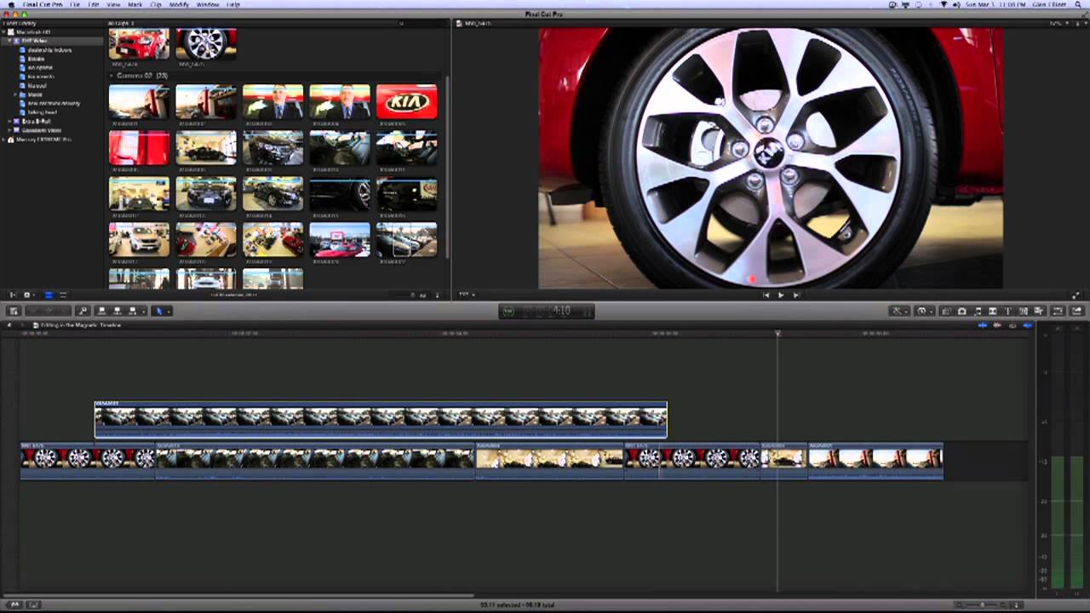Open the Photos browser camera icon
The height and width of the screenshot is (613, 1090).
pos(962,312)
